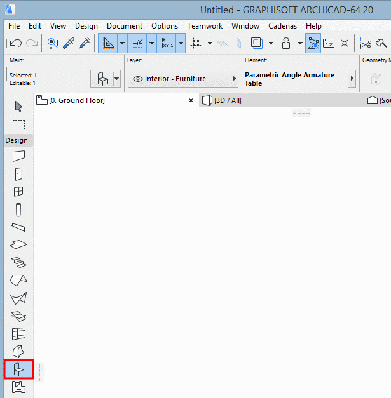Toggle eye icon on Interior - Furniture layer
391x398 pixels.
[138, 79]
